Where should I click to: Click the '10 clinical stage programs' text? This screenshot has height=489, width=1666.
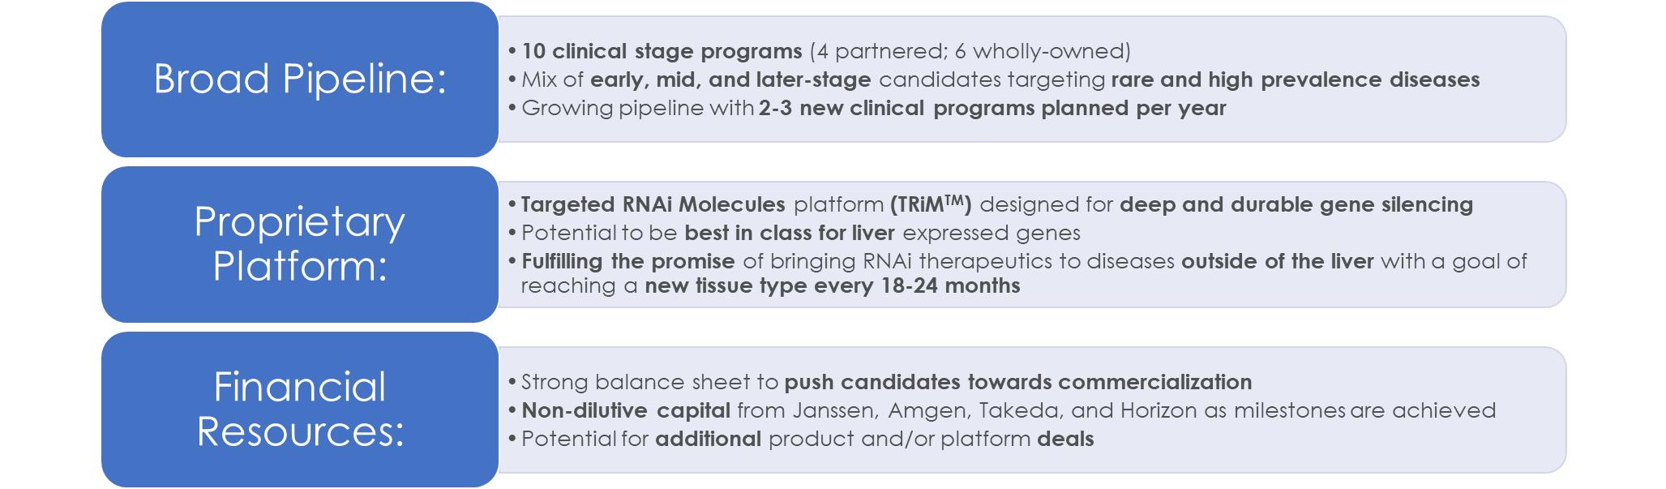pyautogui.click(x=662, y=51)
